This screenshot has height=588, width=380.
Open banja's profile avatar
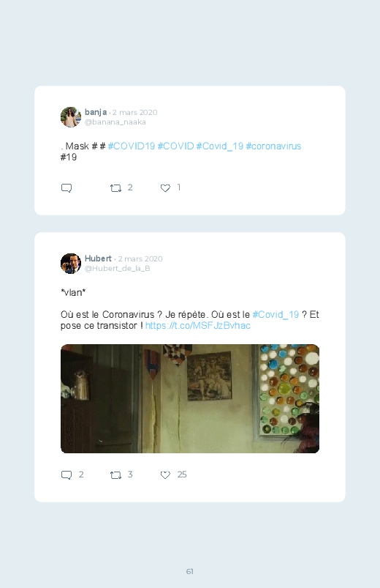[x=71, y=117]
